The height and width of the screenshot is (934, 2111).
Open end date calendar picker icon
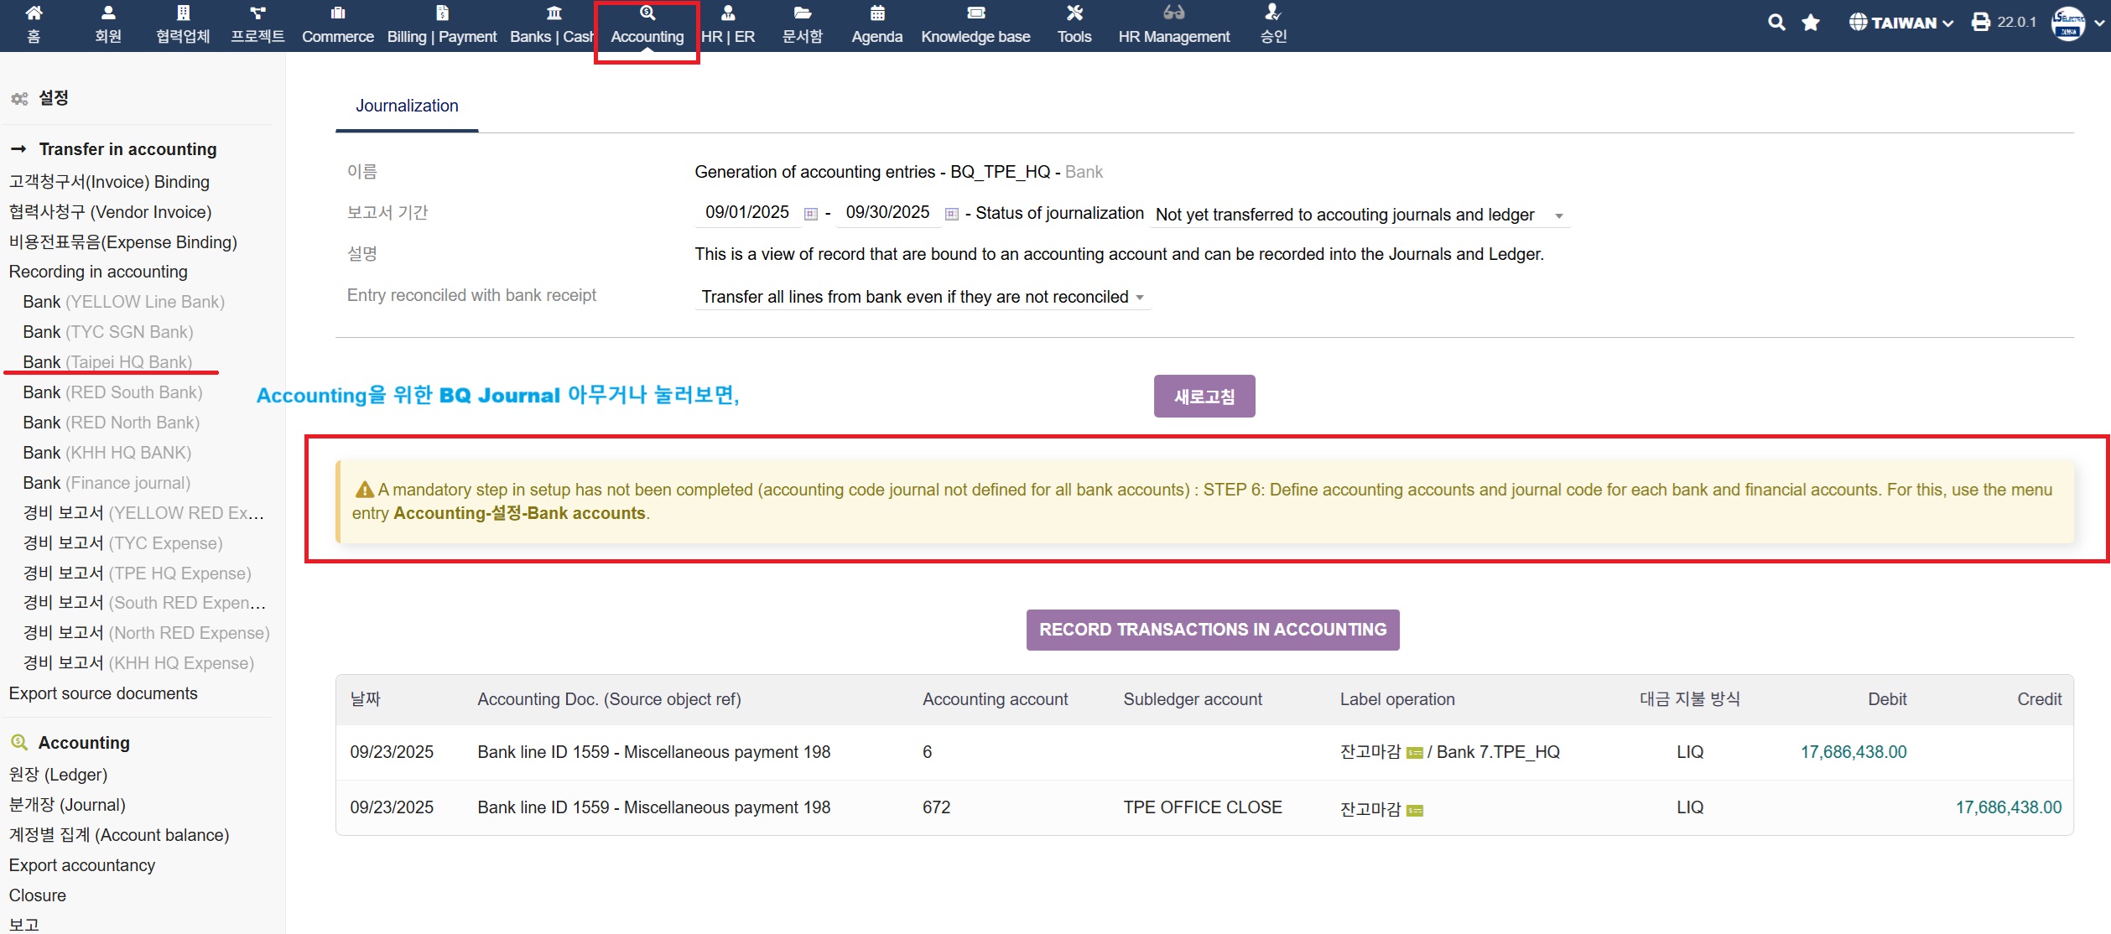click(951, 214)
